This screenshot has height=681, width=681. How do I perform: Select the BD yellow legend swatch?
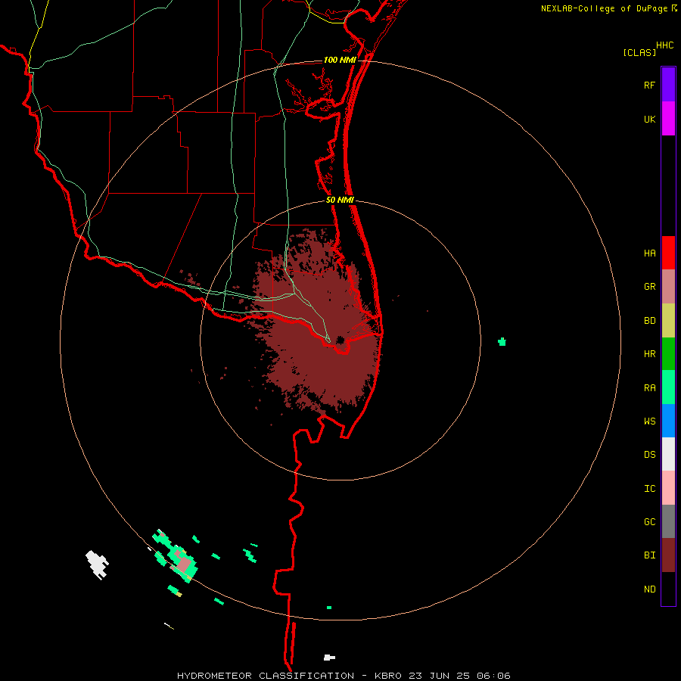pos(668,321)
